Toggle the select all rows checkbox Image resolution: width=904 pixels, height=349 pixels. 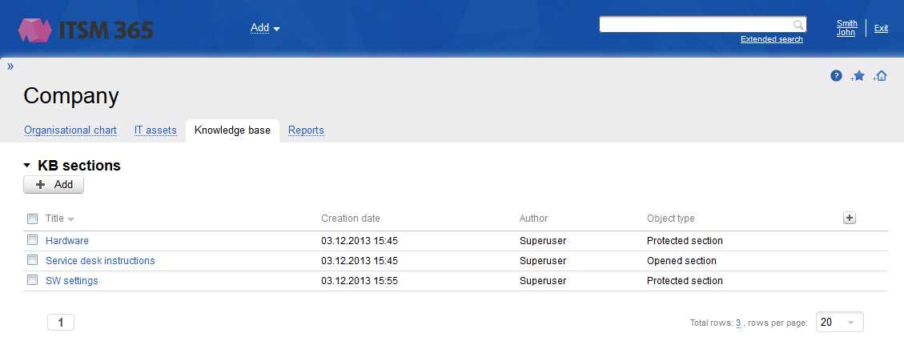32,219
